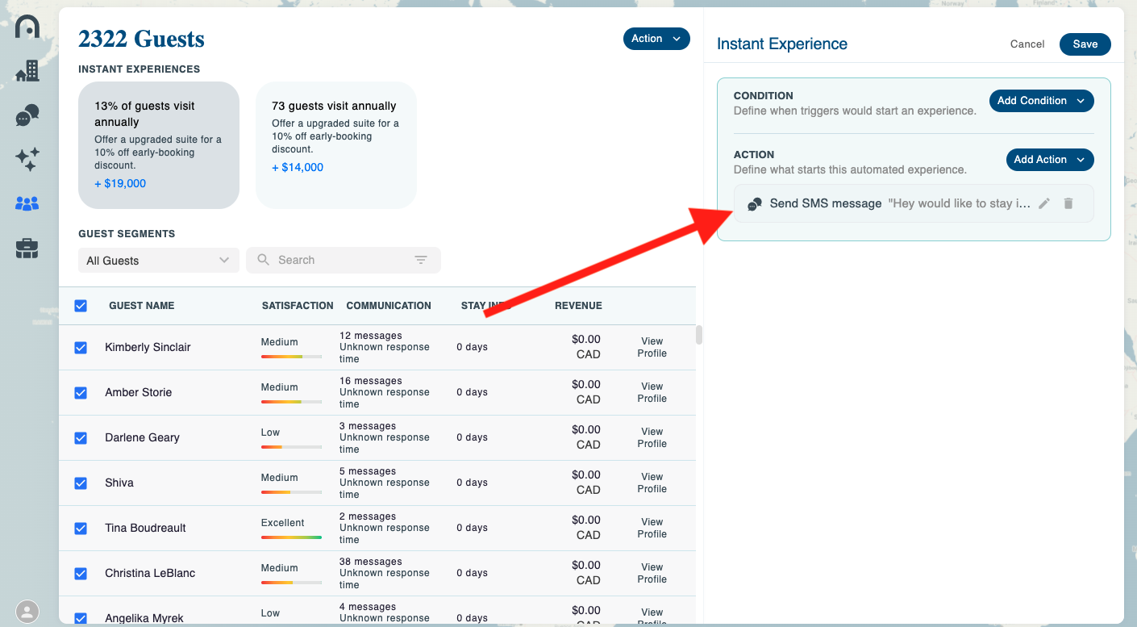The width and height of the screenshot is (1137, 627).
Task: Sort by the Satisfaction column header
Action: click(x=297, y=306)
